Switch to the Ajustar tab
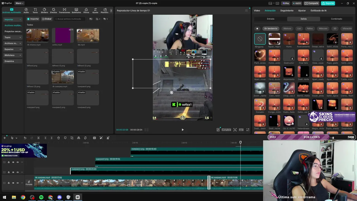This screenshot has width=357, height=201. pyautogui.click(x=302, y=11)
